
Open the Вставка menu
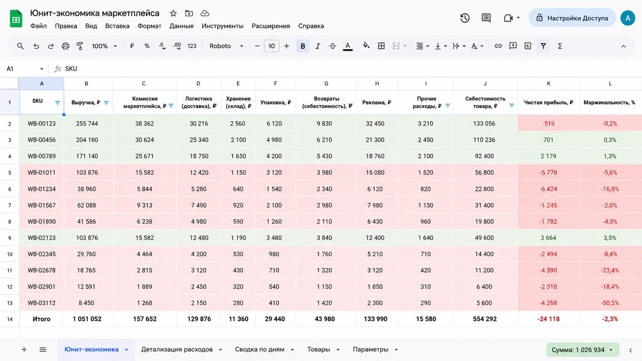click(x=117, y=26)
